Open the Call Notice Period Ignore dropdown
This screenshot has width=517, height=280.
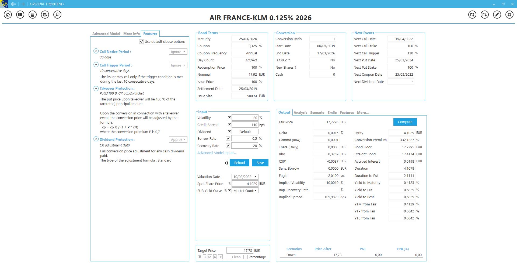pyautogui.click(x=178, y=52)
